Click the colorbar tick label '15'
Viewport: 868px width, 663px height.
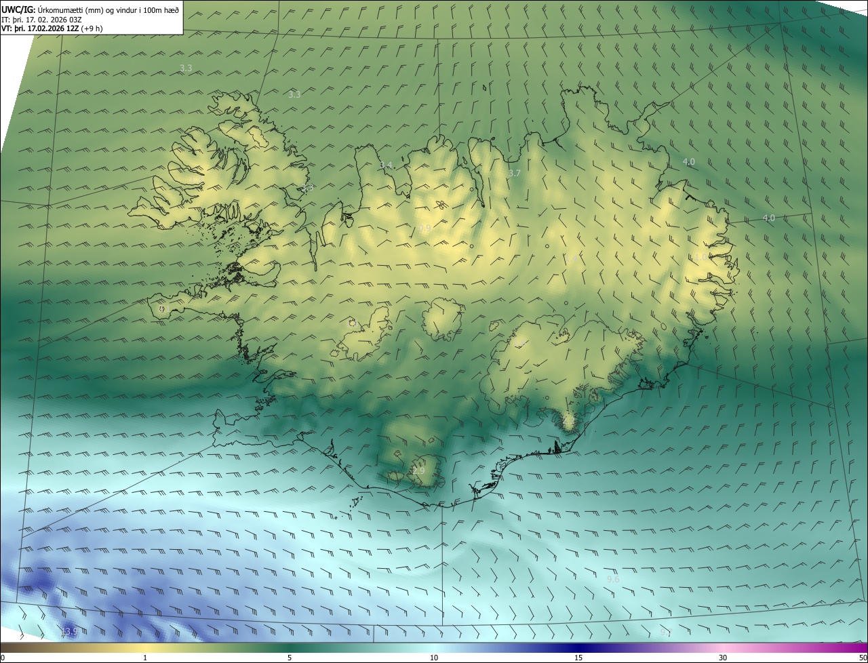click(578, 658)
